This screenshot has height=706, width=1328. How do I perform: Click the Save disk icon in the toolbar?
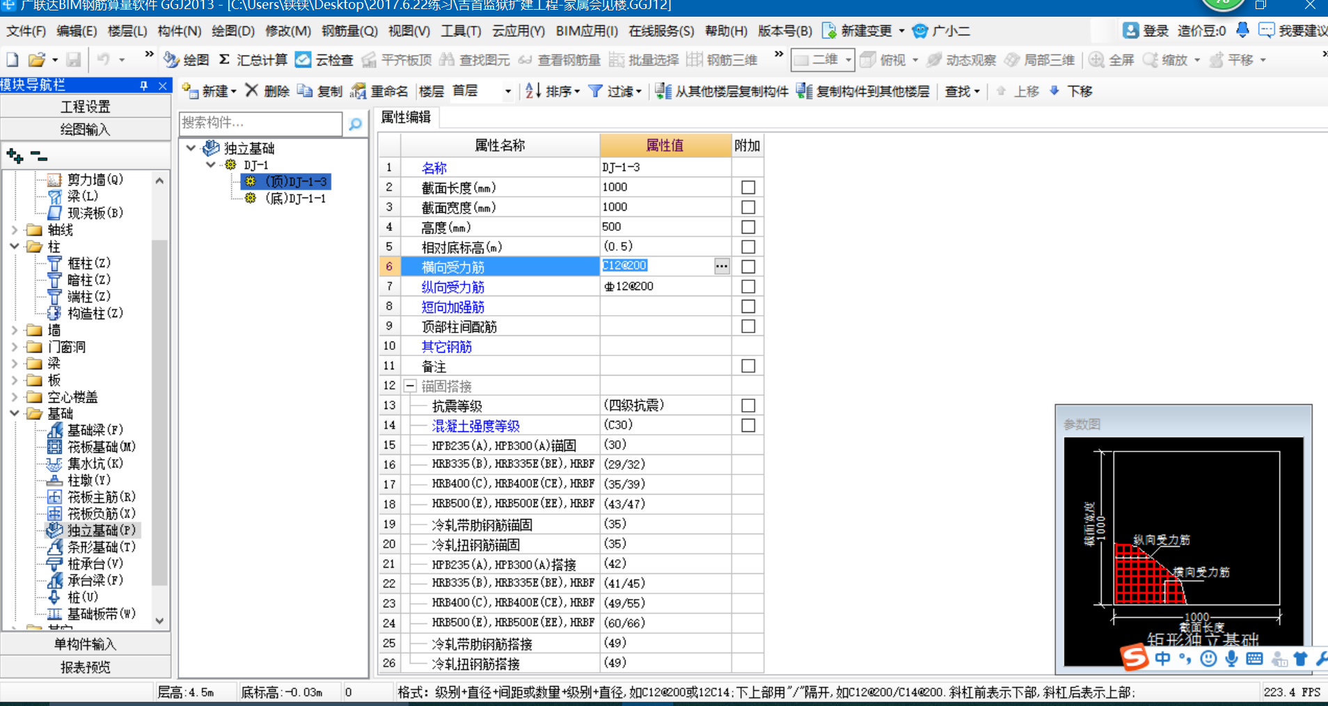tap(73, 60)
